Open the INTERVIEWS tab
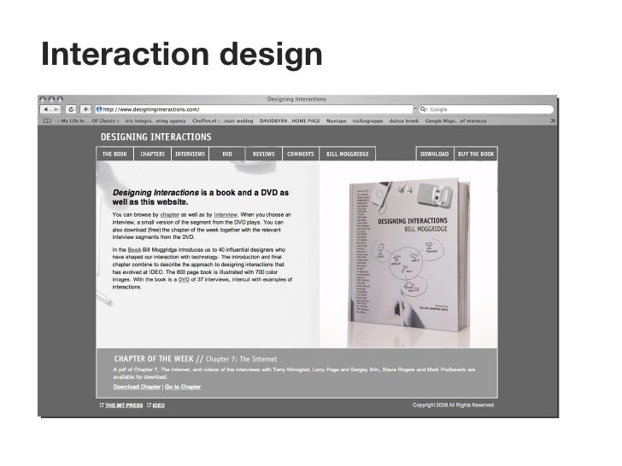The image size is (622, 466). pos(190,154)
